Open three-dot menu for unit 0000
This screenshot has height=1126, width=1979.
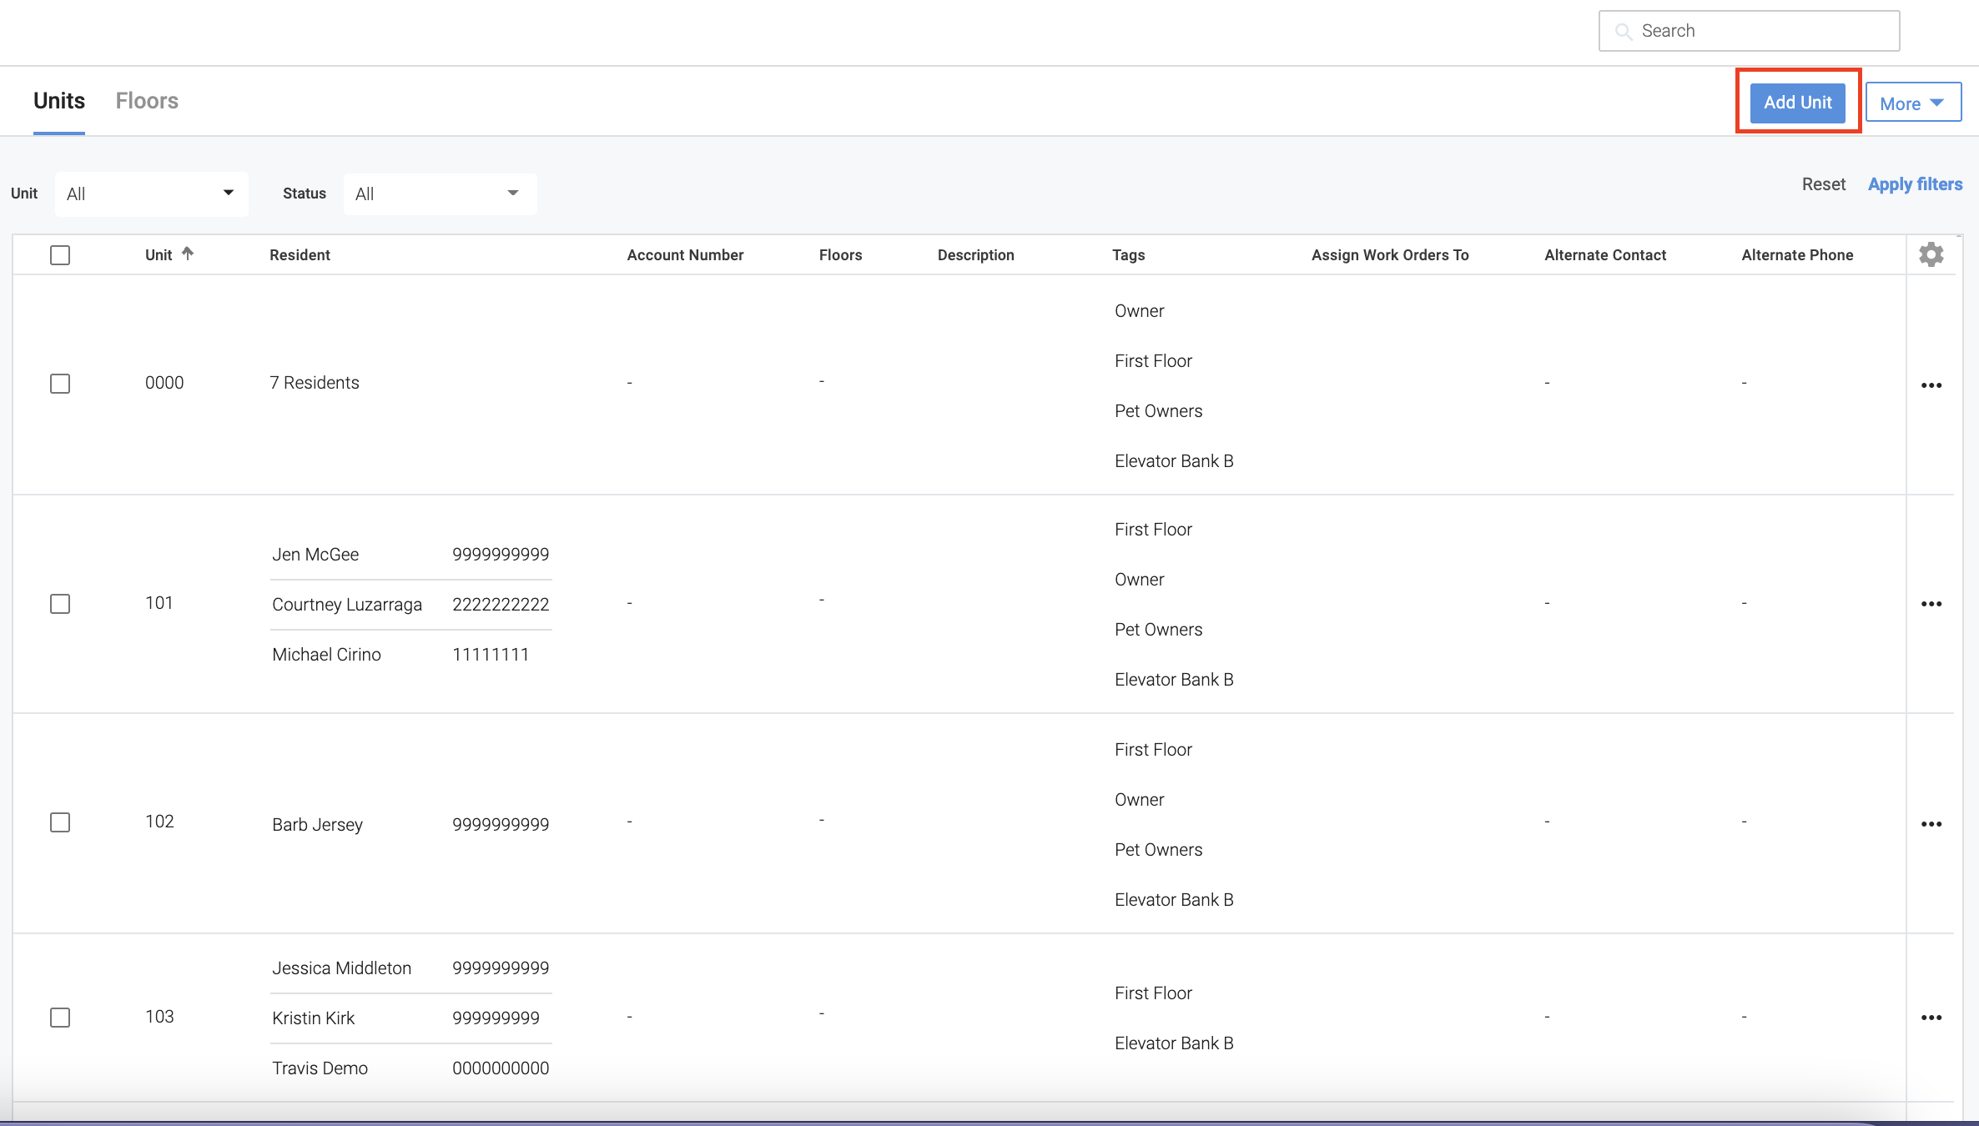[x=1931, y=385]
